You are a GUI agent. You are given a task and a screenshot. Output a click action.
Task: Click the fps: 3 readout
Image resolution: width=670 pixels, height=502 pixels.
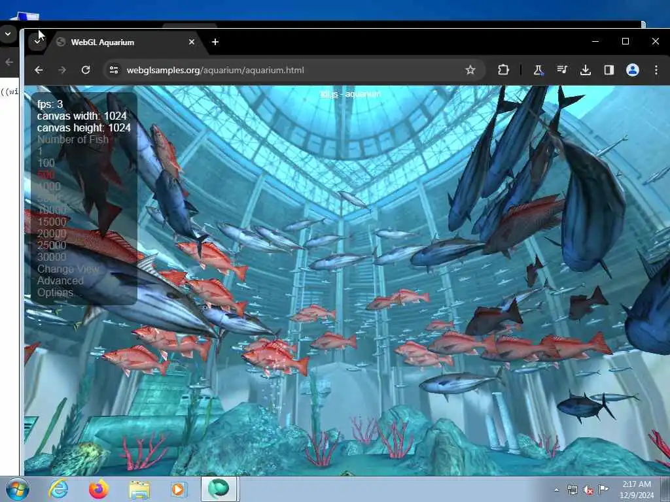click(50, 104)
